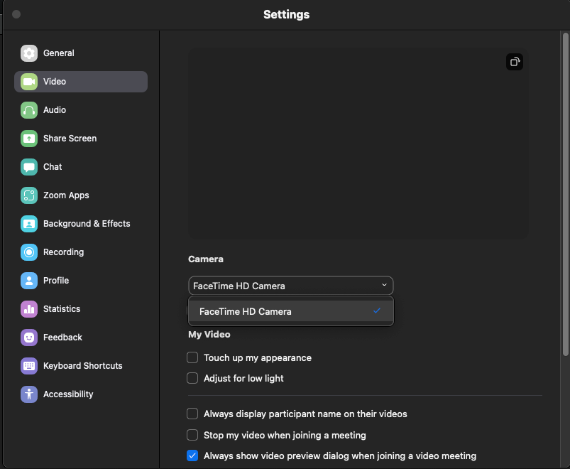Enable Touch up my appearance checkbox
This screenshot has height=469, width=570.
click(x=192, y=357)
